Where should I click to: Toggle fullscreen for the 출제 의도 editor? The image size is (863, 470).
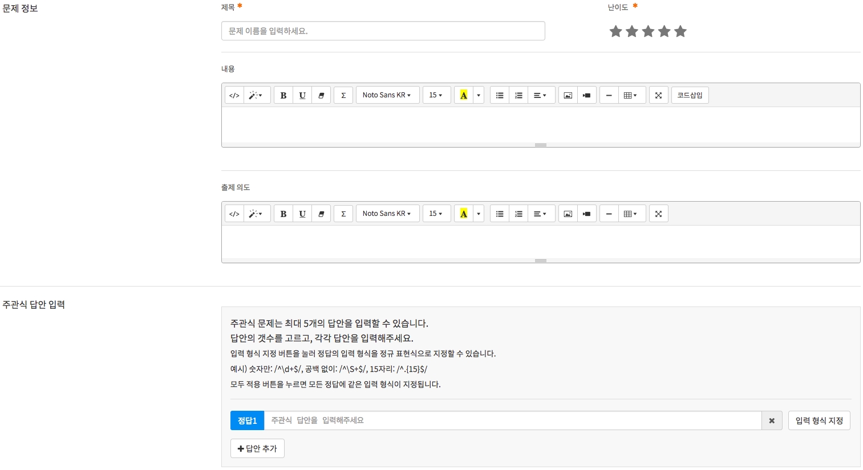[x=658, y=214]
